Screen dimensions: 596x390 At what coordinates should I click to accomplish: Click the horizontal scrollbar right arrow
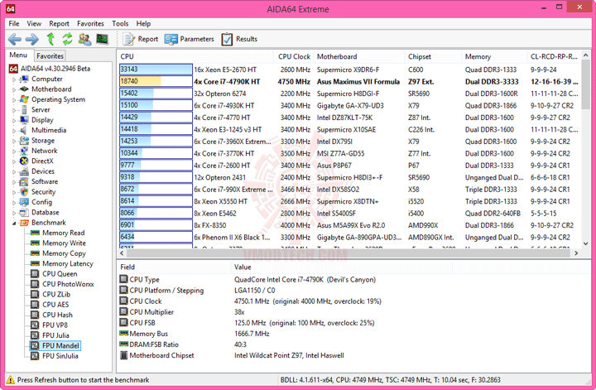coord(576,253)
